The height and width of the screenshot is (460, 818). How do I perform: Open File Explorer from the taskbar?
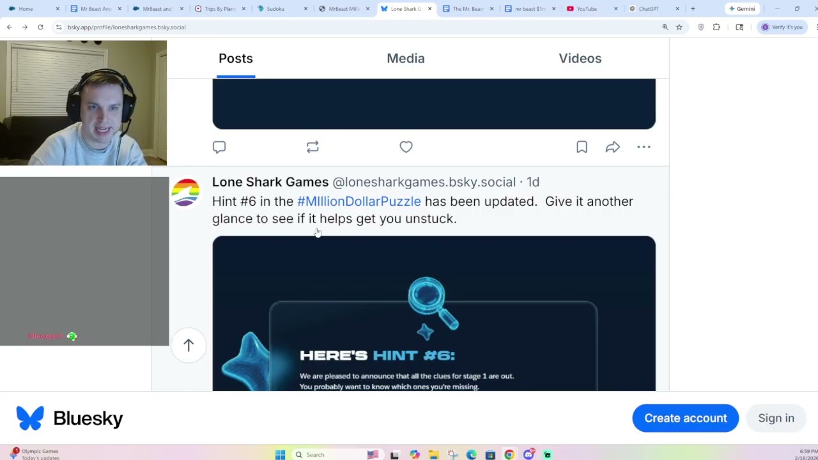click(433, 454)
